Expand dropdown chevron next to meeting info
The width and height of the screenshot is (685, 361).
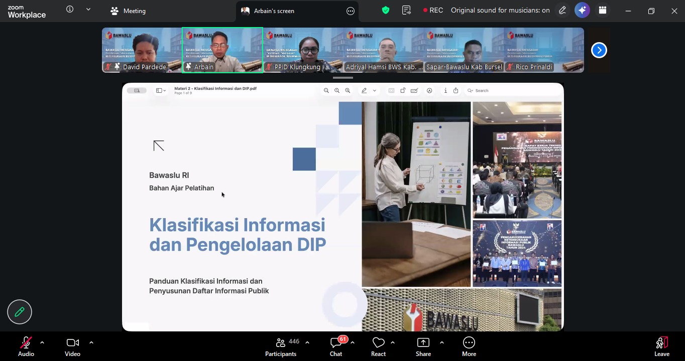click(88, 9)
